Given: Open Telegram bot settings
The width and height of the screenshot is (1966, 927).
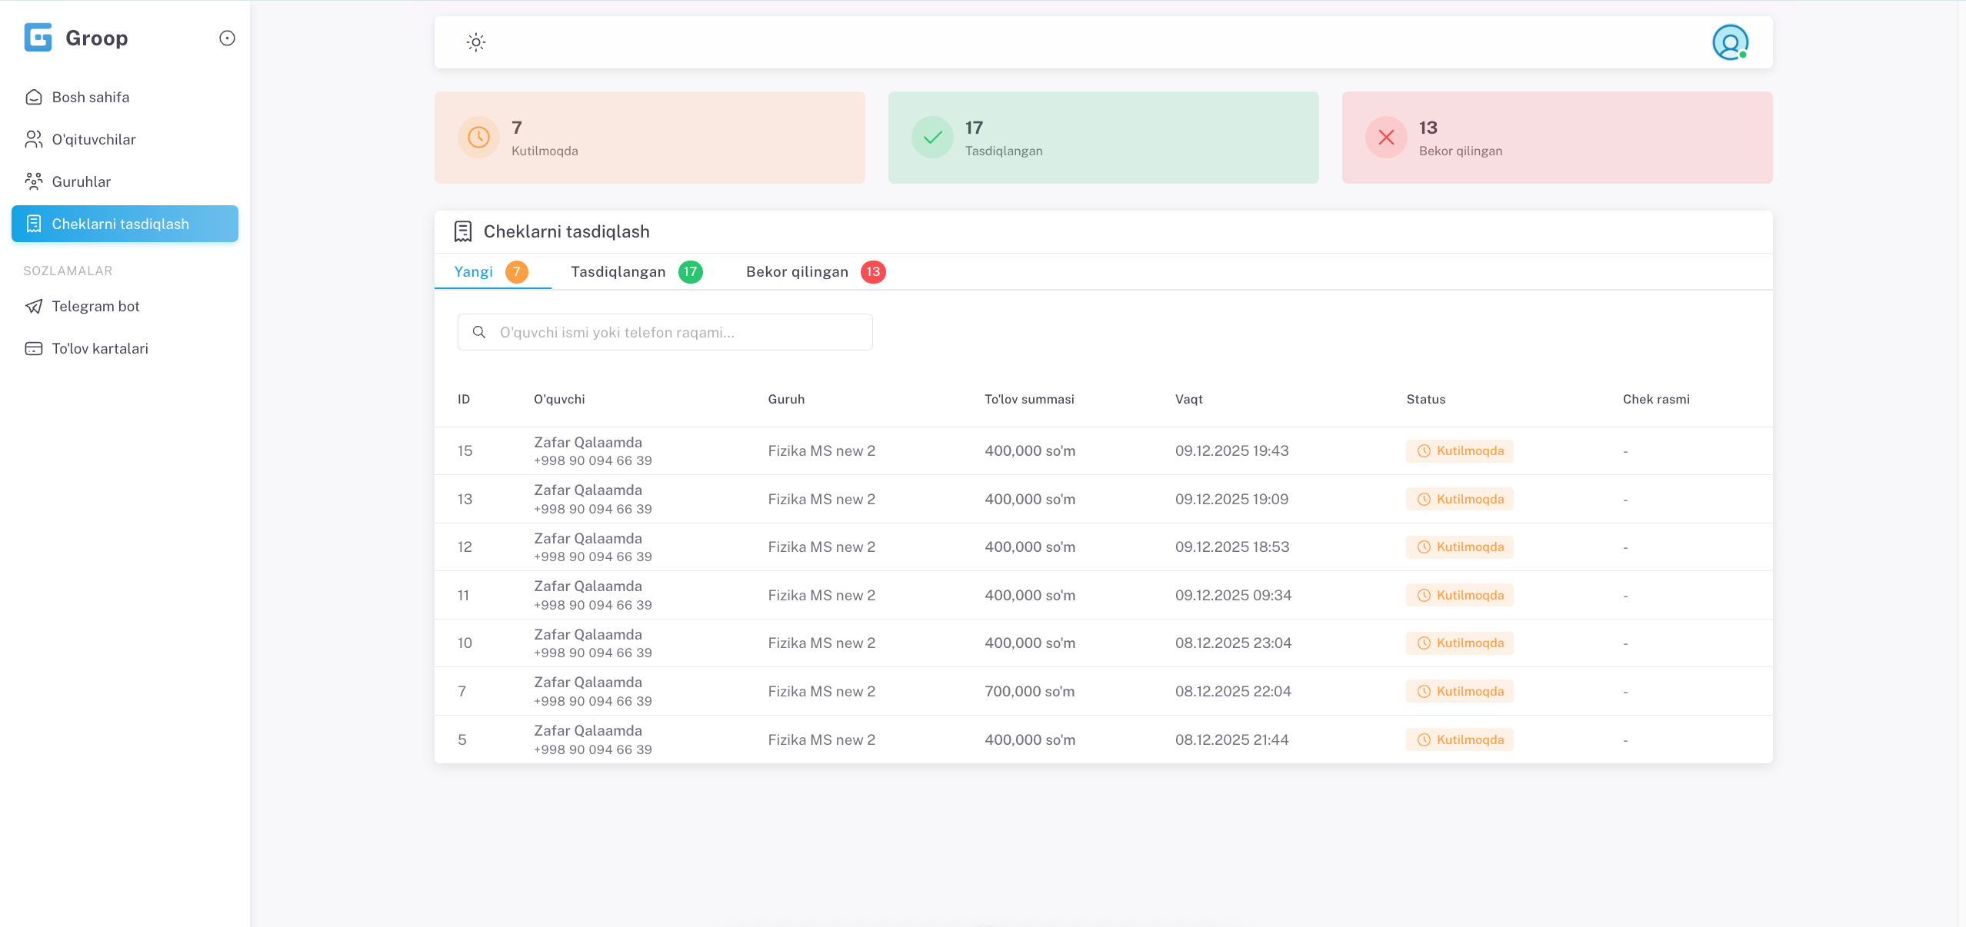Looking at the screenshot, I should point(95,307).
